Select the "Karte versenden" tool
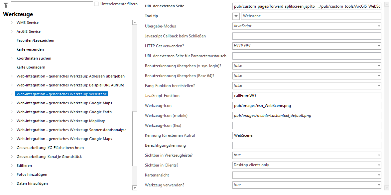Screen dimensions: 391x195 [x=31, y=49]
